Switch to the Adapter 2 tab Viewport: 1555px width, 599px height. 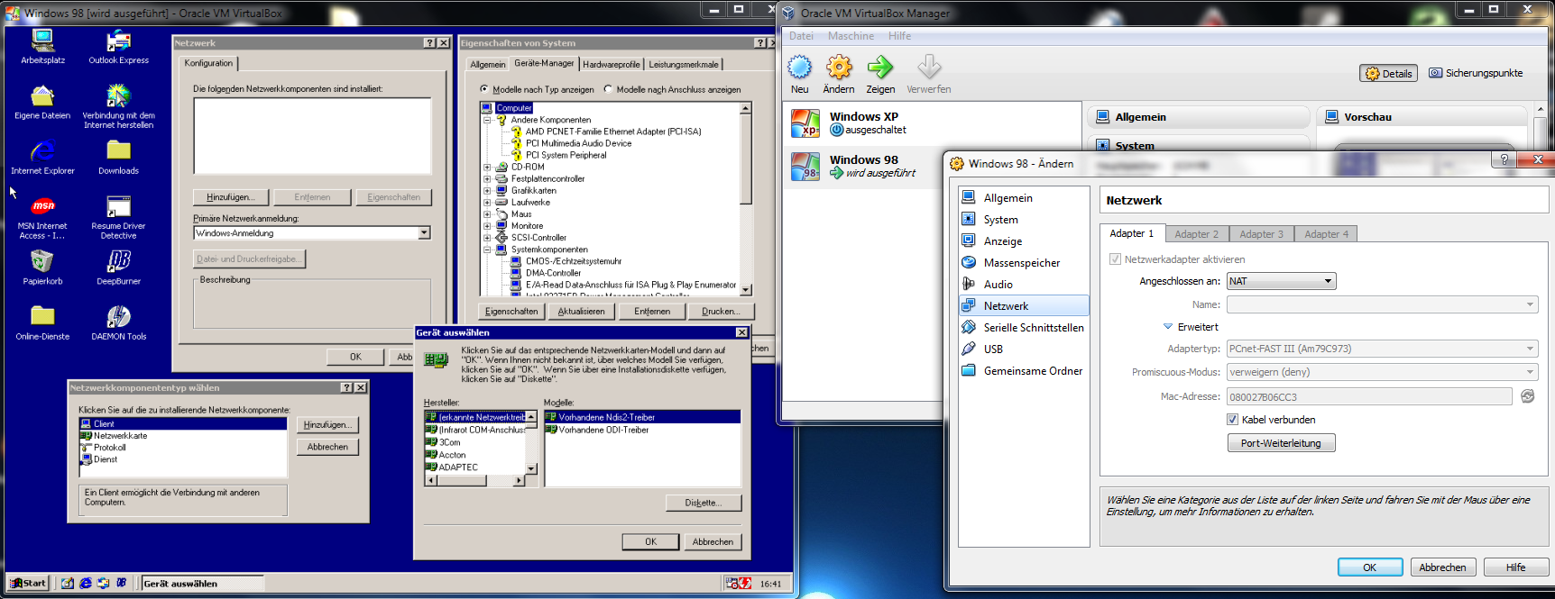[x=1197, y=234]
